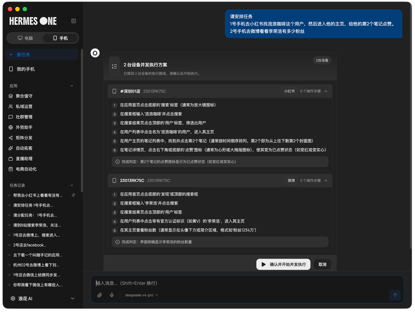The width and height of the screenshot is (415, 312).
Task: Click the 取消 button
Action: (322, 264)
